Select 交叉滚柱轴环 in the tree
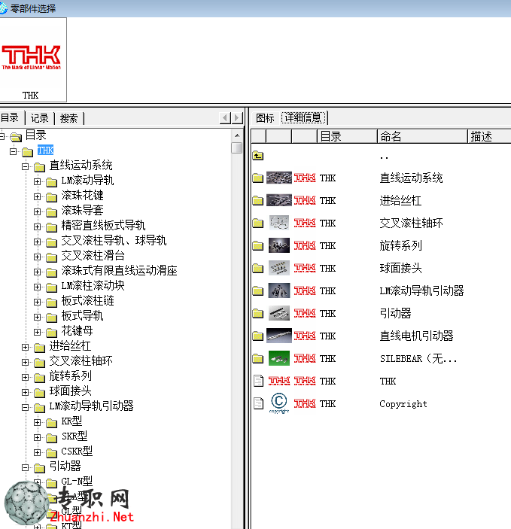511x529 pixels. [81, 360]
